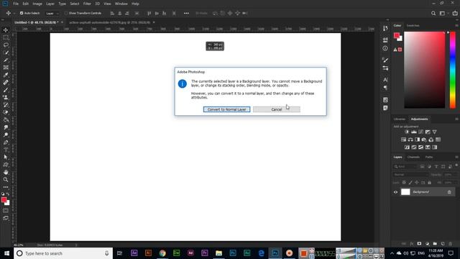The width and height of the screenshot is (460, 259).
Task: Add Photo Filter adjustment layer
Action: point(424,140)
